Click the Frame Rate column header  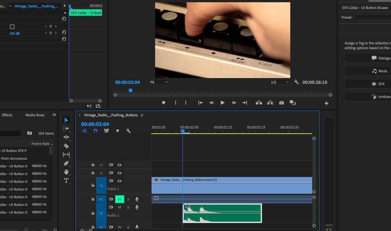40,144
